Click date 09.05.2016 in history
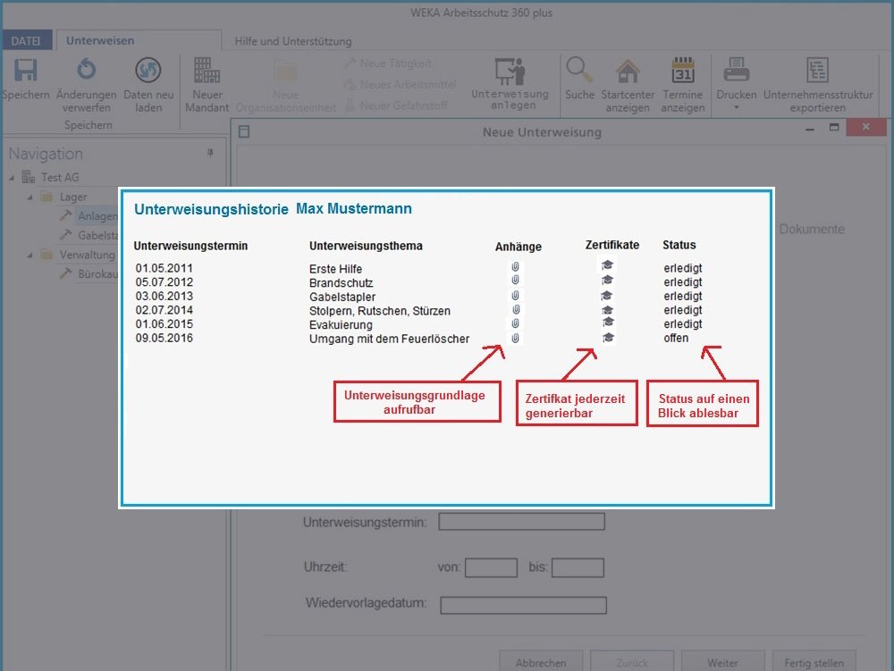 click(x=164, y=339)
